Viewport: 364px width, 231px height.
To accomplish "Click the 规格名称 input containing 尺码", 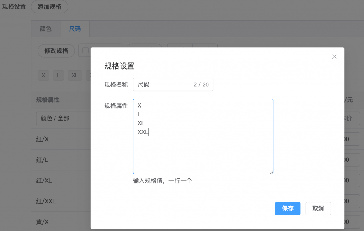I will point(173,84).
